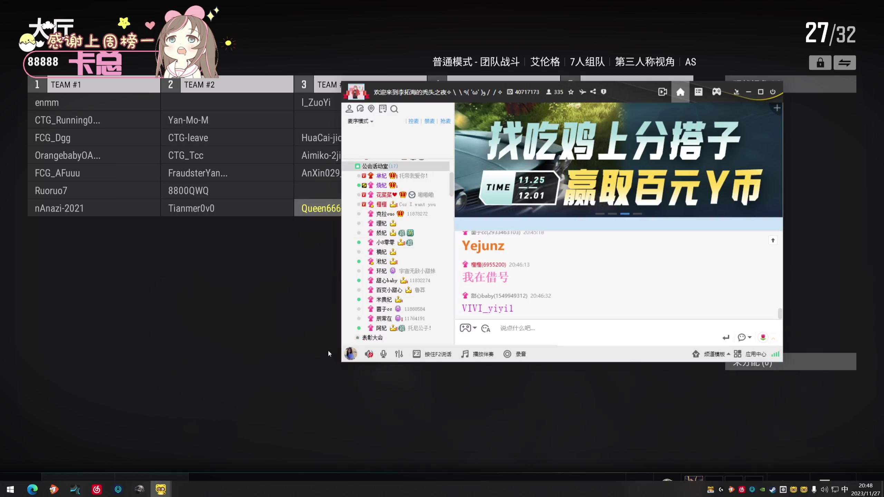
Task: Click the shield report icon in YY header
Action: pos(603,92)
